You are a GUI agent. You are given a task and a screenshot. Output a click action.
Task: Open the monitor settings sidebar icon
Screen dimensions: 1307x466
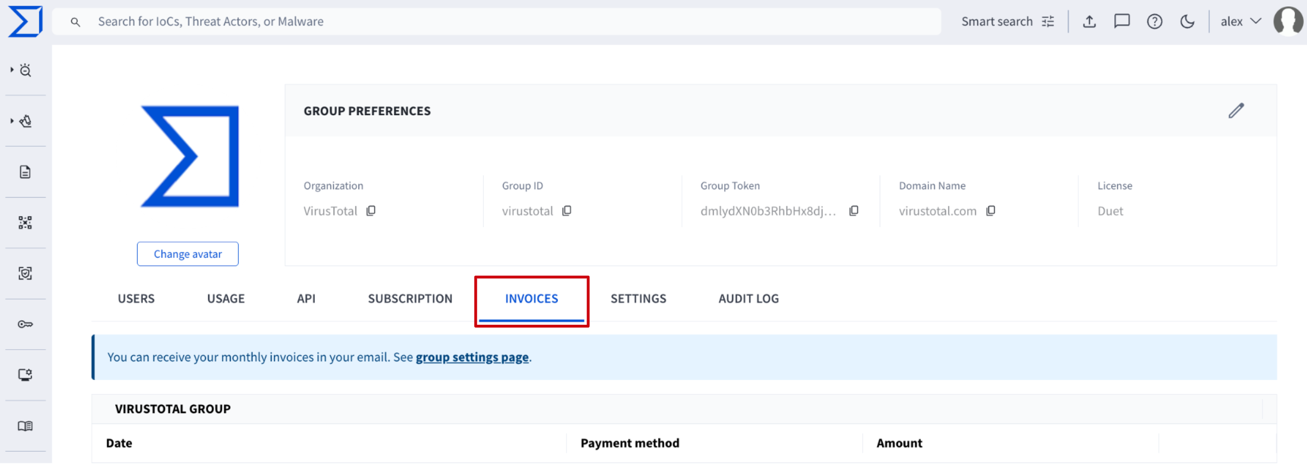(25, 375)
